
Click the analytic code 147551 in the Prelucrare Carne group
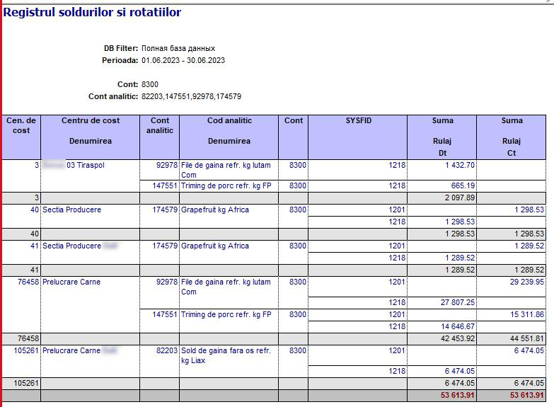tap(165, 314)
